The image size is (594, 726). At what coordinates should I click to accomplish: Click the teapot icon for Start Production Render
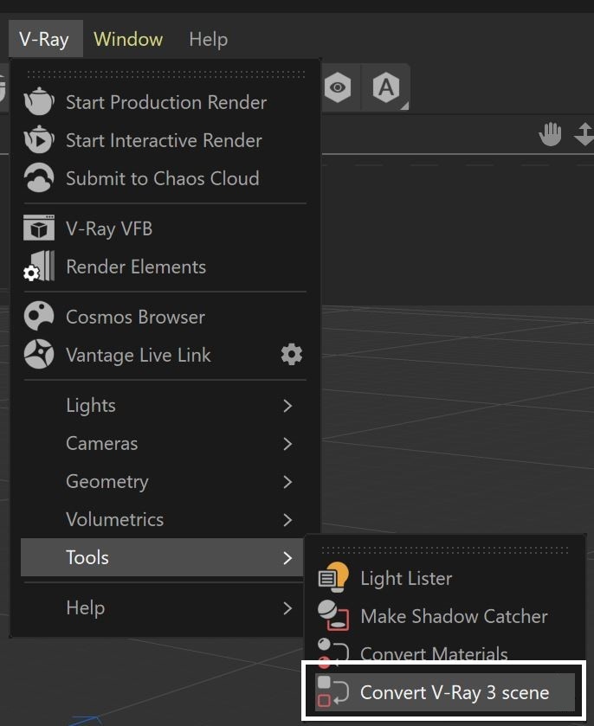point(39,101)
